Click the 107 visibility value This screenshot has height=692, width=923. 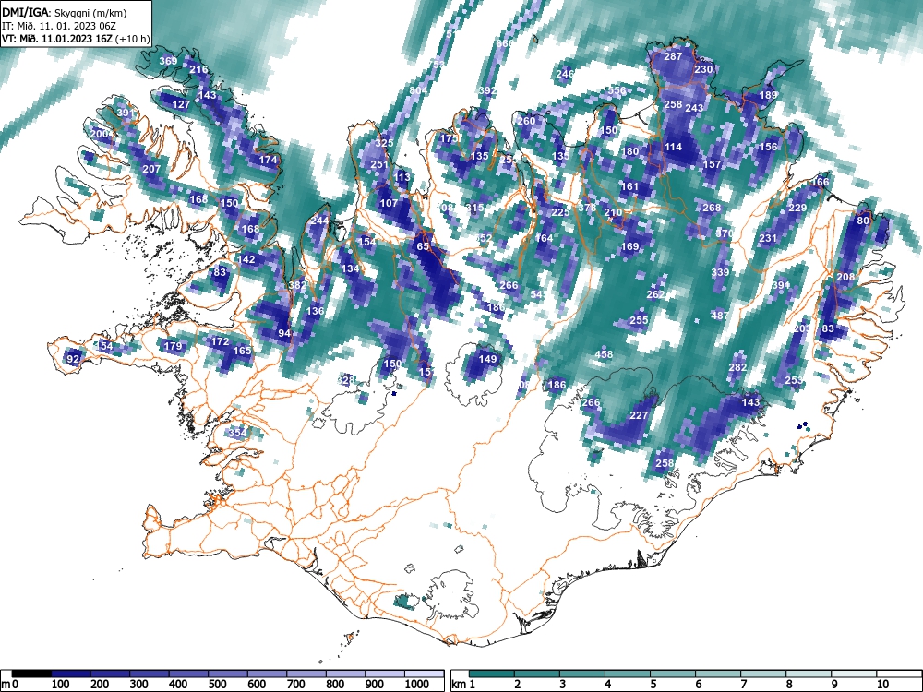point(389,204)
